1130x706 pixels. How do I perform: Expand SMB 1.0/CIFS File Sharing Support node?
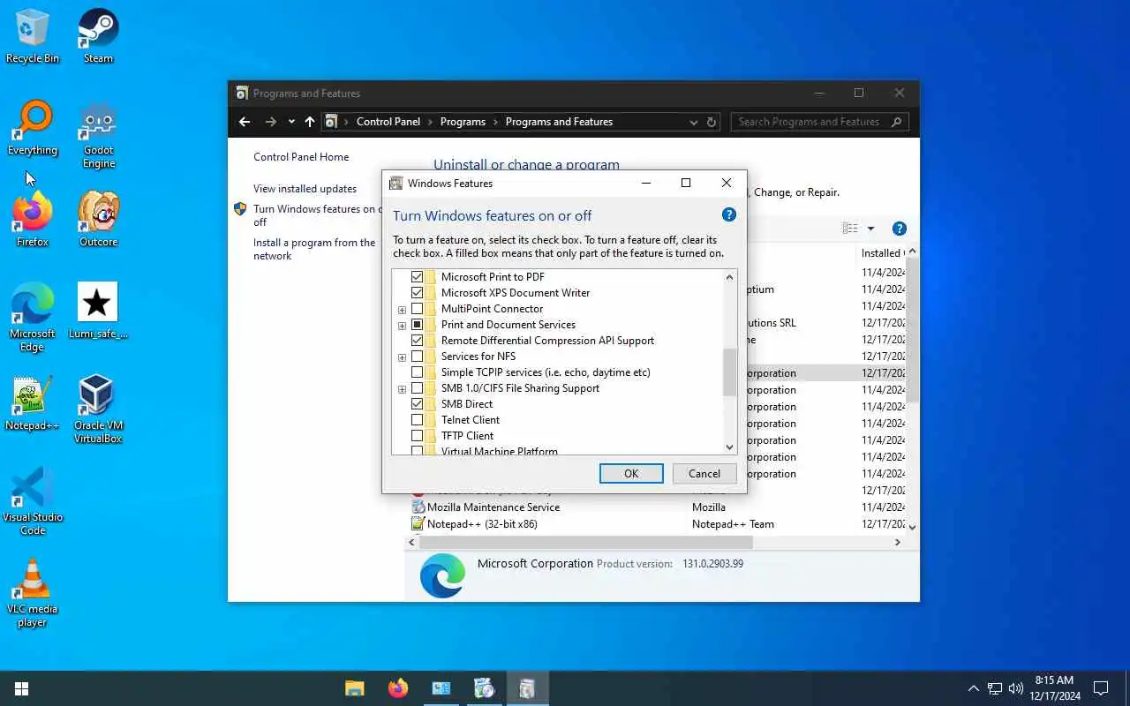click(402, 389)
